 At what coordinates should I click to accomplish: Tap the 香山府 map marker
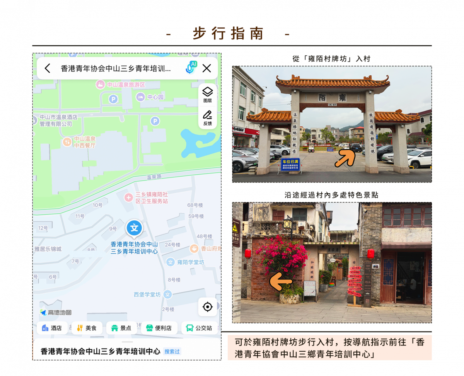(x=194, y=248)
